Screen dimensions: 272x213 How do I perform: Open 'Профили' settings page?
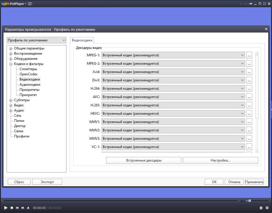click(x=22, y=136)
